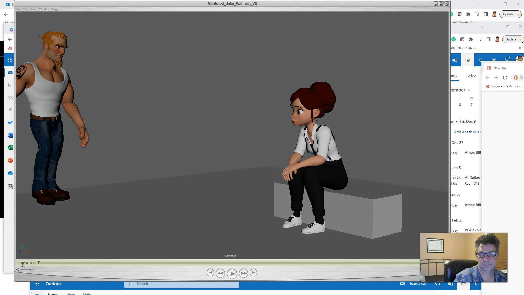Click the timecode display field
The image size is (524, 295).
click(26, 263)
